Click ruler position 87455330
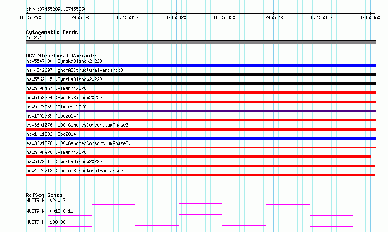 click(225, 17)
